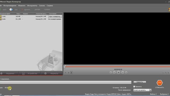Click the 'Не сконвертирован' status text
The height and width of the screenshot is (96, 170).
point(55,19)
